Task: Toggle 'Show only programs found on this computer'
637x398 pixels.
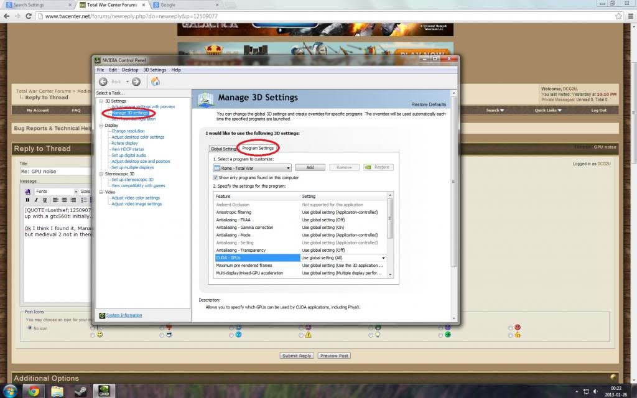Action: (x=216, y=177)
